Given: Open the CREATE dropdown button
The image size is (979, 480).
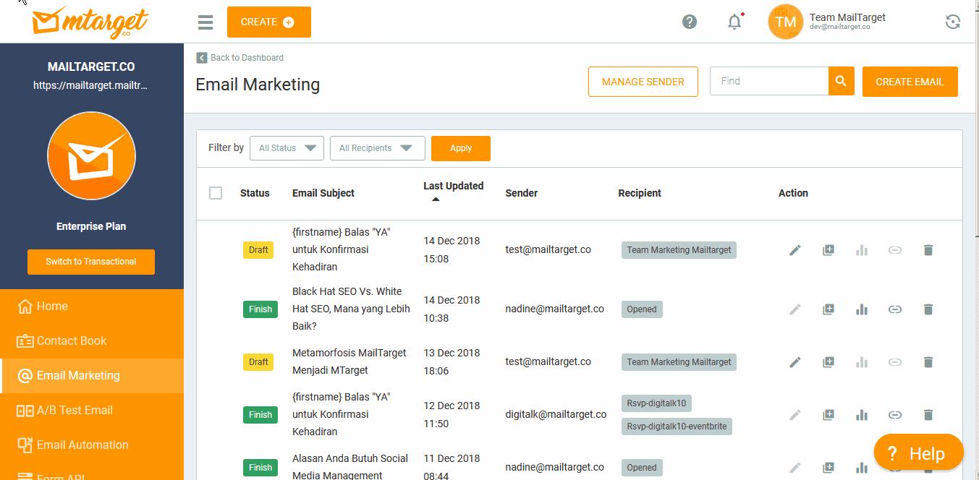Looking at the screenshot, I should (x=268, y=22).
